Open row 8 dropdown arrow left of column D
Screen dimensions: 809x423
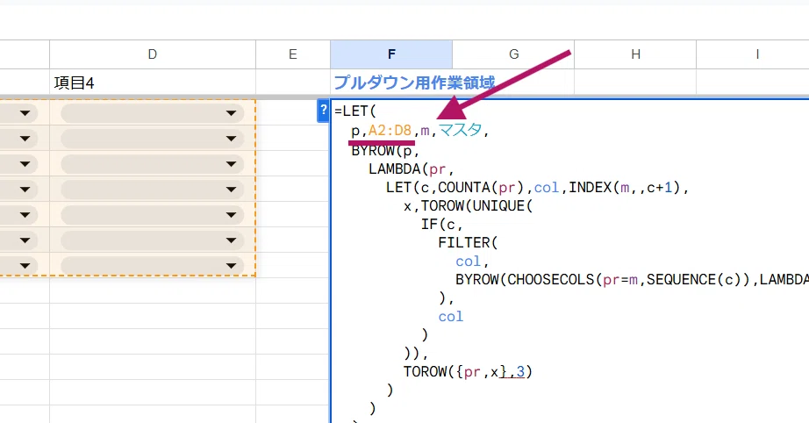tap(25, 266)
